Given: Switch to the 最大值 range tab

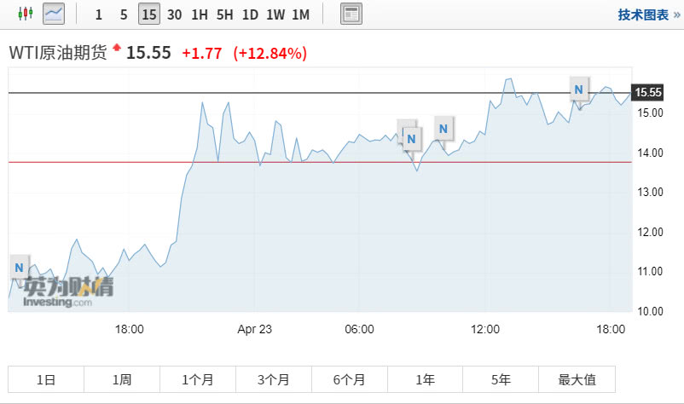Looking at the screenshot, I should click(x=577, y=379).
